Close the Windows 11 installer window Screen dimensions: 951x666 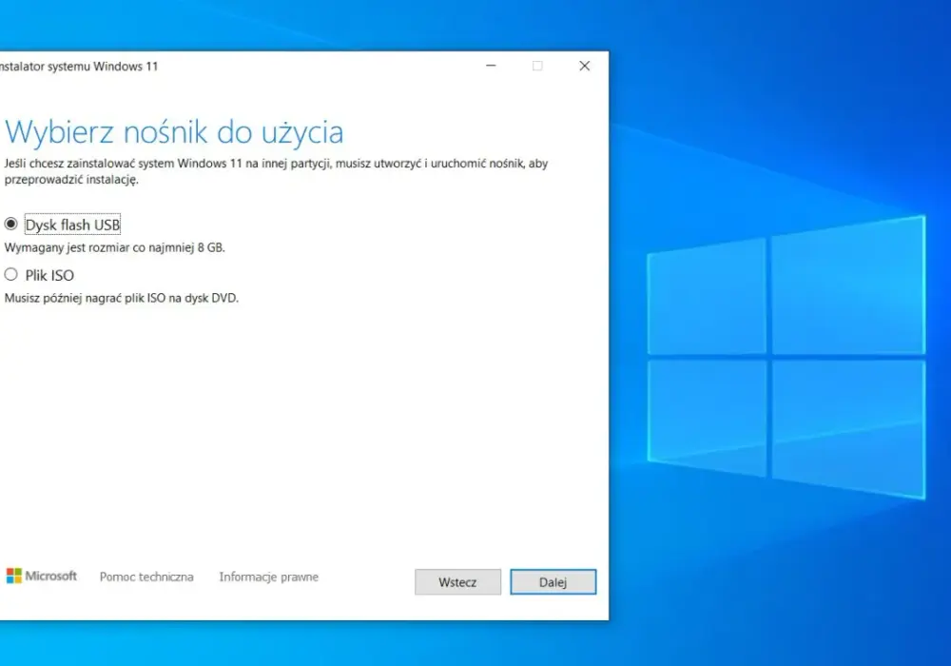(585, 66)
